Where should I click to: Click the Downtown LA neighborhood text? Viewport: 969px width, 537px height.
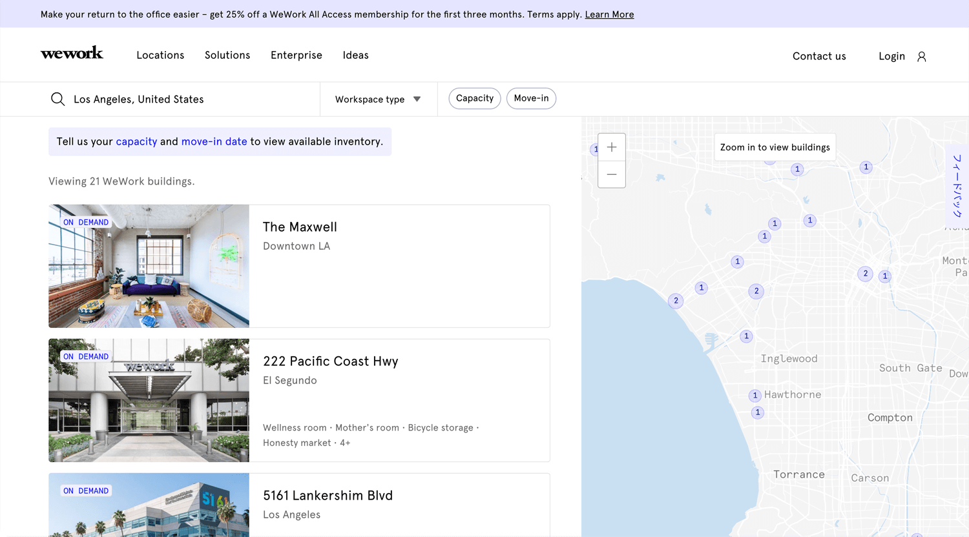tap(297, 246)
